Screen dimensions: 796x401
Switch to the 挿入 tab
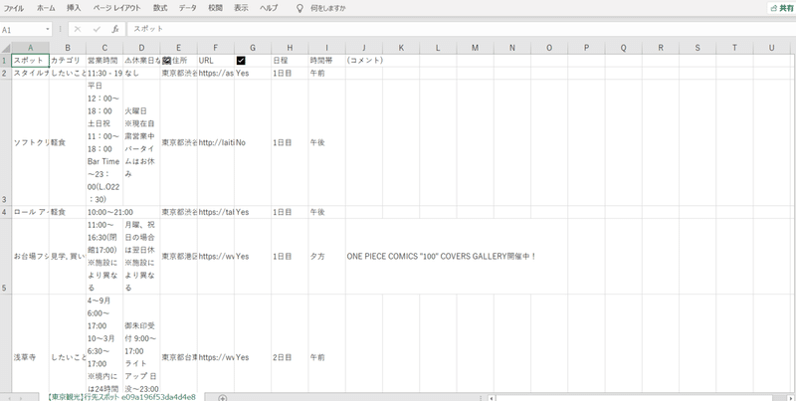click(x=74, y=8)
